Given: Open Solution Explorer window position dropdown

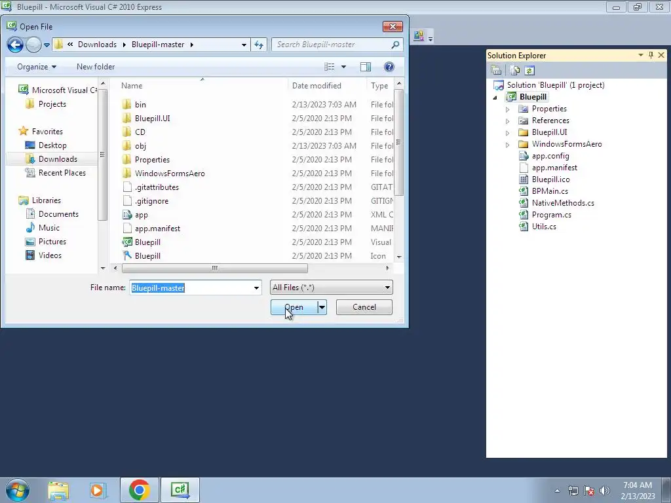Looking at the screenshot, I should [x=641, y=55].
